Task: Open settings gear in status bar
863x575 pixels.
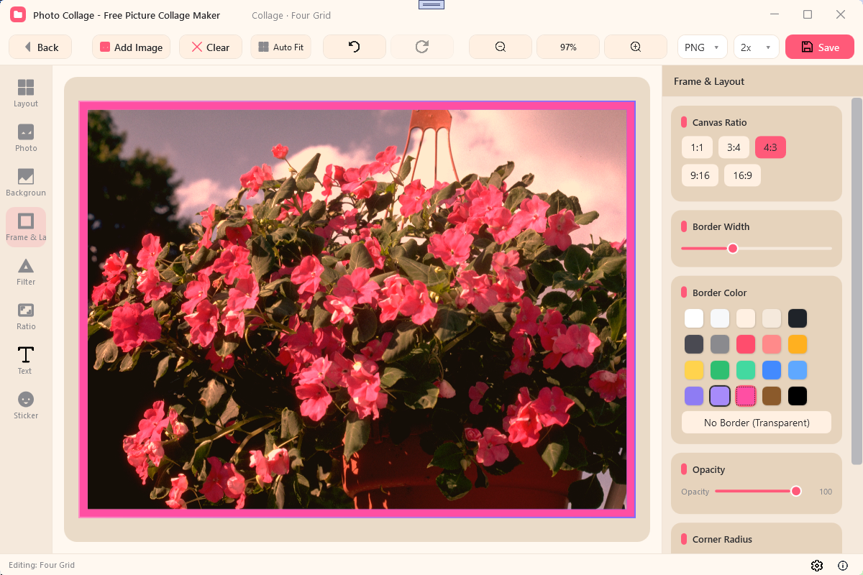Action: point(817,565)
